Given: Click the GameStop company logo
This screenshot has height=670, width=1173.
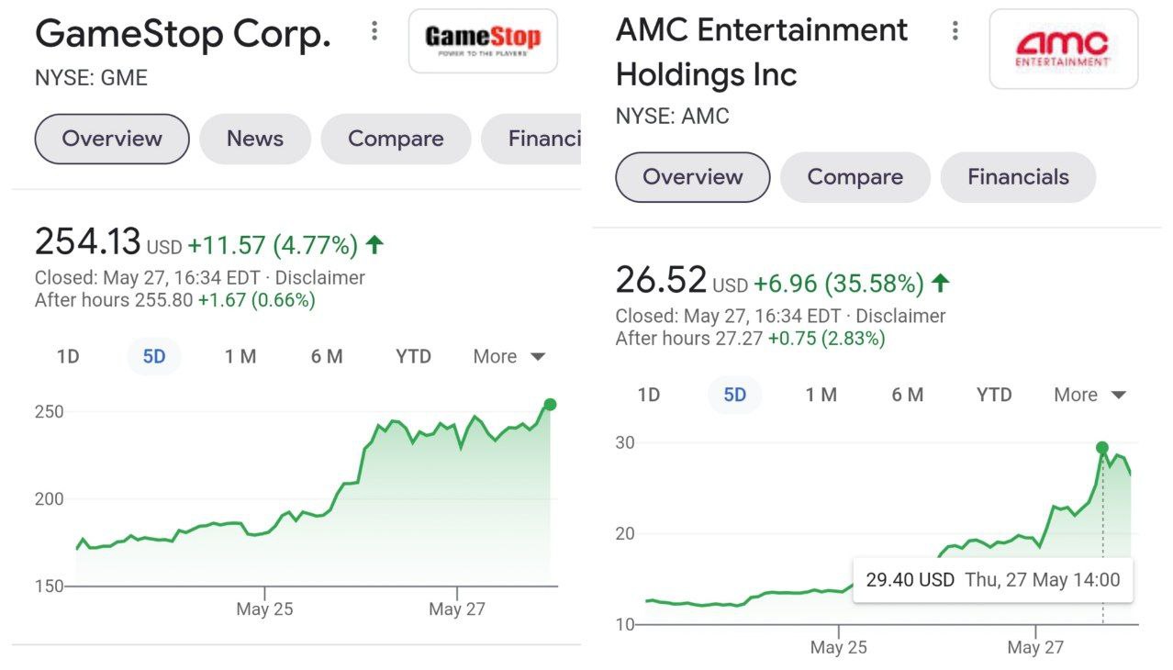Looking at the screenshot, I should pyautogui.click(x=483, y=39).
